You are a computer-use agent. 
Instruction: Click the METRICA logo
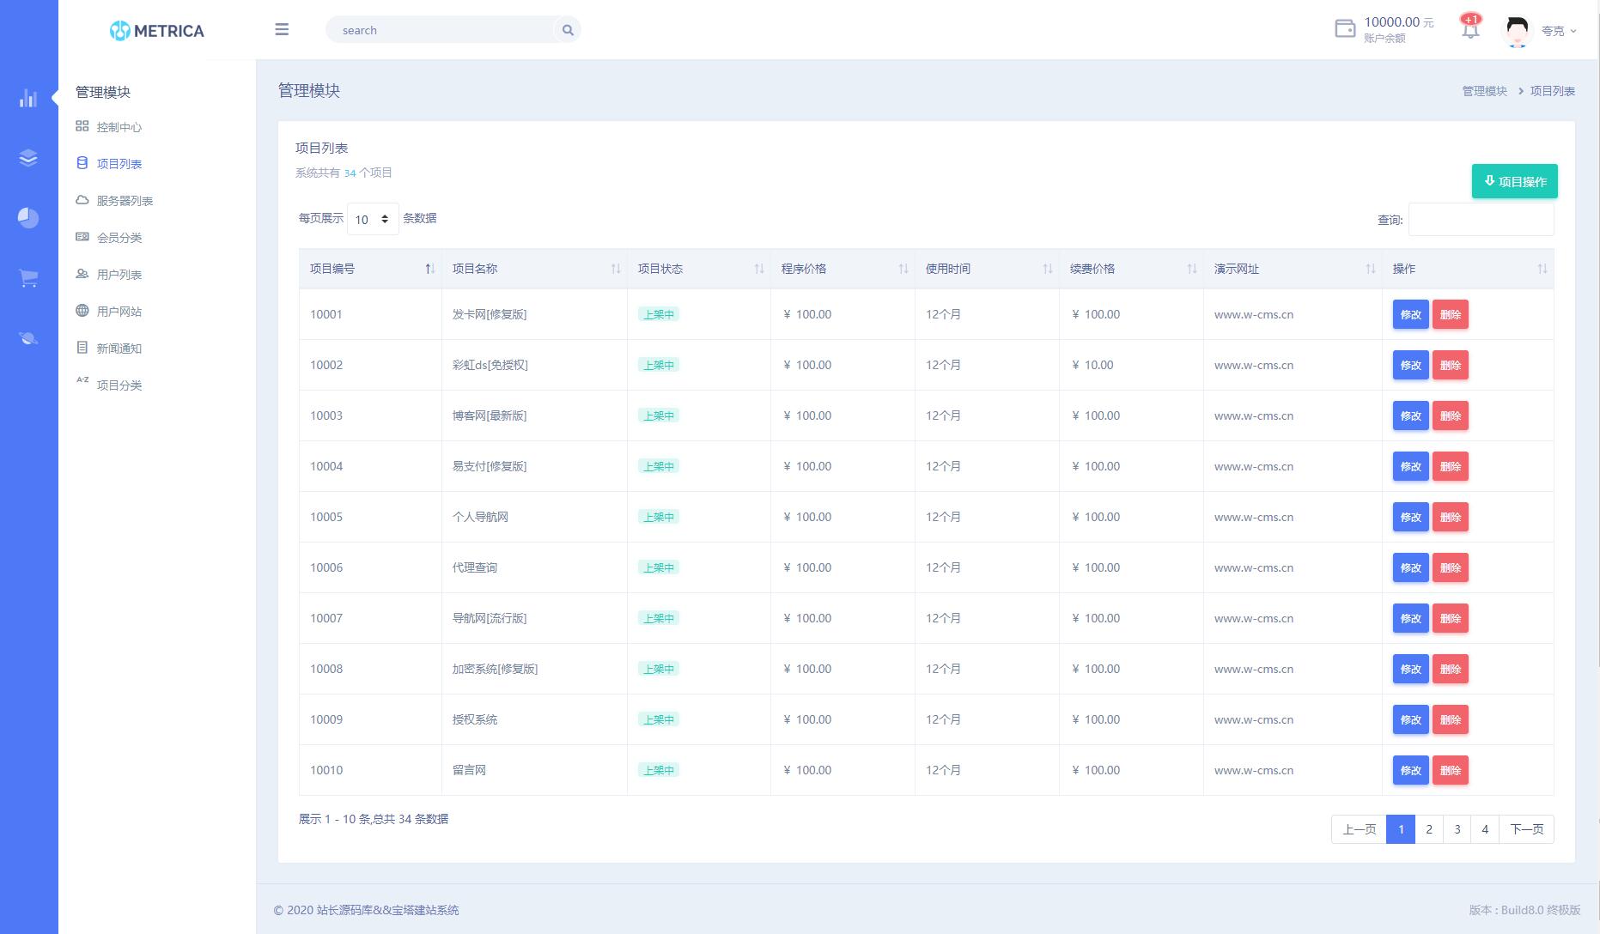point(157,31)
